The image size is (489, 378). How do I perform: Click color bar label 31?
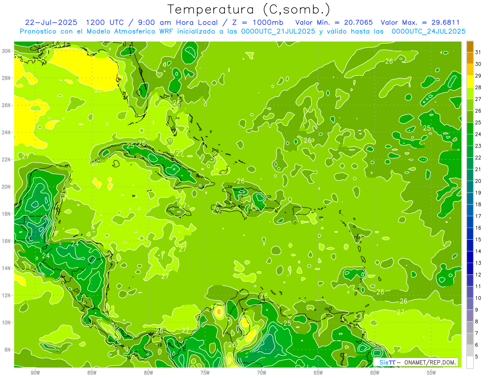point(478,52)
